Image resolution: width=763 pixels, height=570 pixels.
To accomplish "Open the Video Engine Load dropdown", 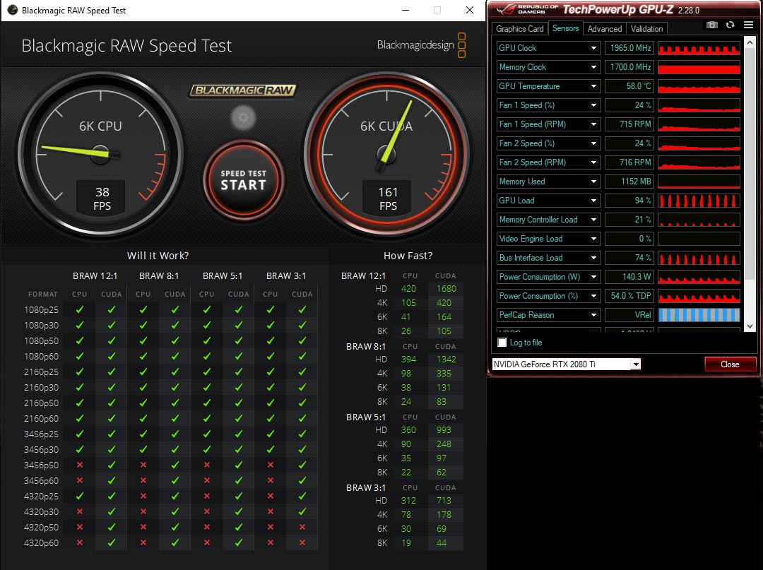I will tap(593, 239).
